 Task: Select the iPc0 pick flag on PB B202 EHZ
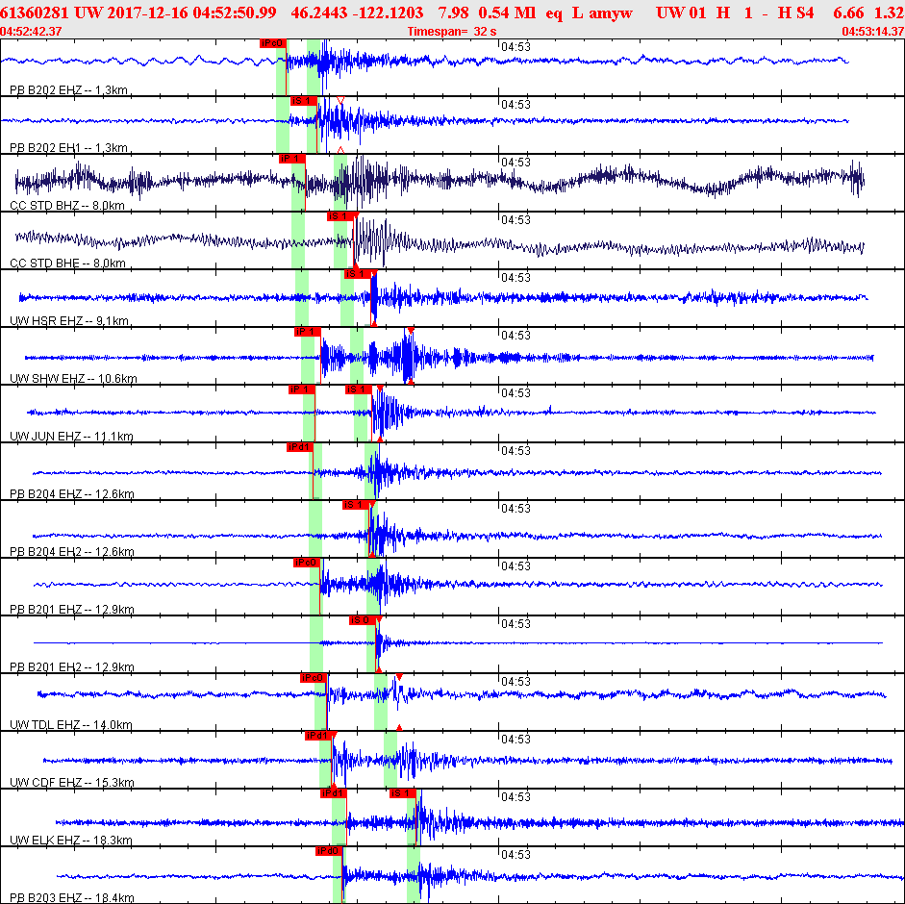coord(272,43)
